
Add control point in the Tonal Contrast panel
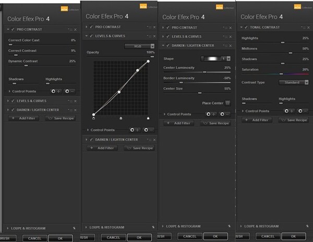click(x=289, y=111)
